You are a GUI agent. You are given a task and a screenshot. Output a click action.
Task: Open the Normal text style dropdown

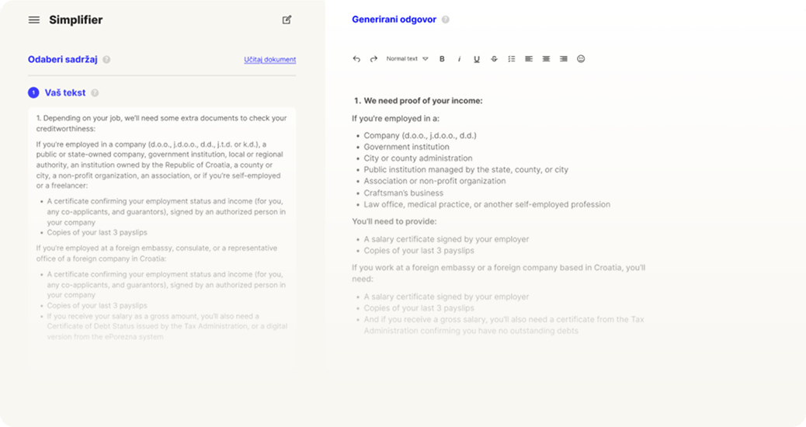click(x=407, y=59)
